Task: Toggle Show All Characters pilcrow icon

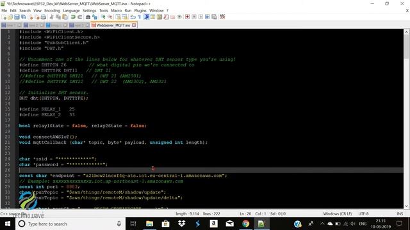Action: (x=140, y=17)
